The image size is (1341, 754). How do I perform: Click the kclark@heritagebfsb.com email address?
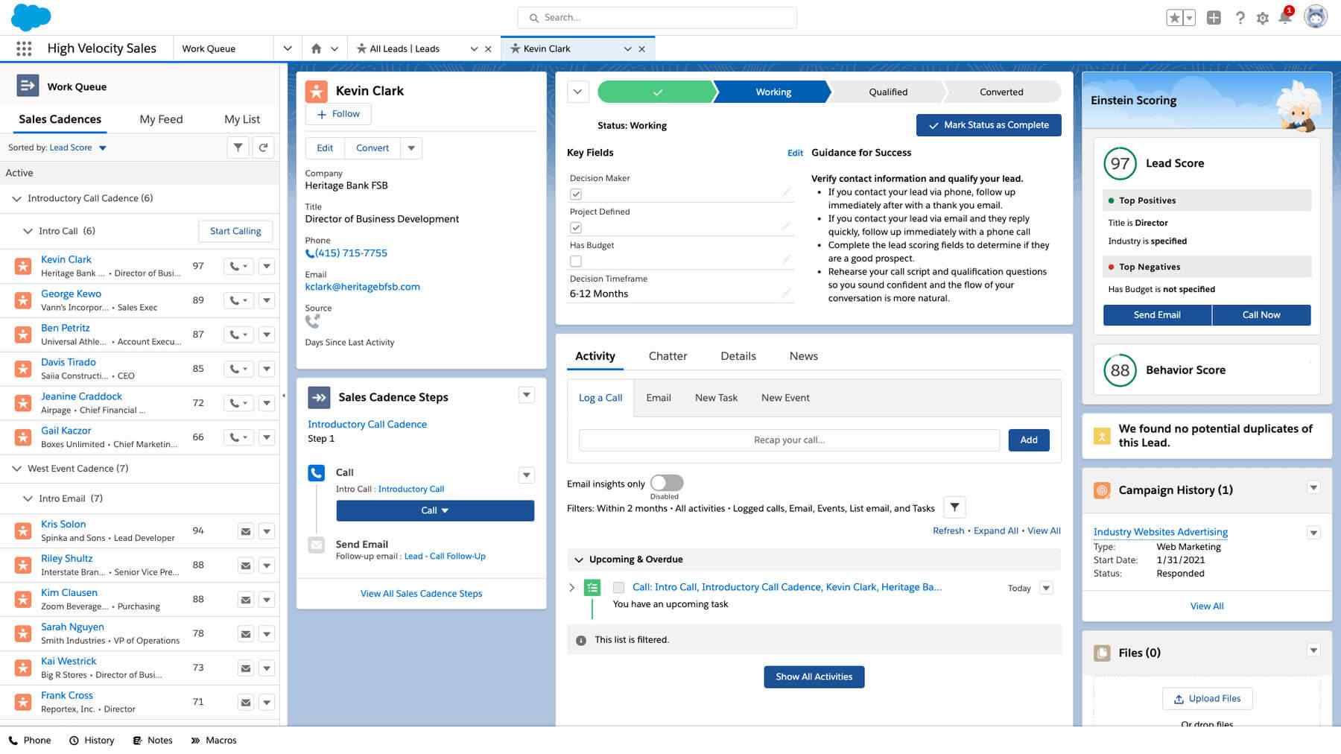[x=362, y=287]
